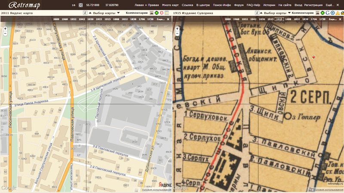Open info for the 1915 Издание Суворина map
Viewport: 344px width, 193px height.
257,13
